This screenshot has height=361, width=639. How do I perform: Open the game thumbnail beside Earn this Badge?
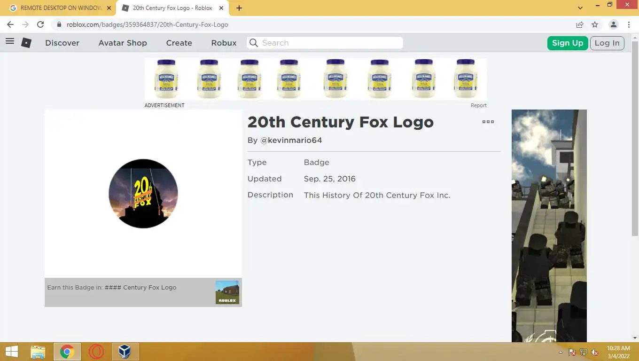[227, 292]
